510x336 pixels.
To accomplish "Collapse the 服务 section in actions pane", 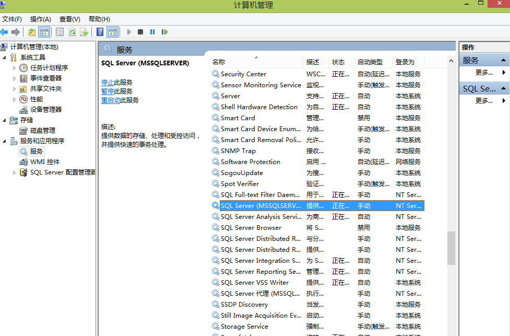I will (x=503, y=60).
